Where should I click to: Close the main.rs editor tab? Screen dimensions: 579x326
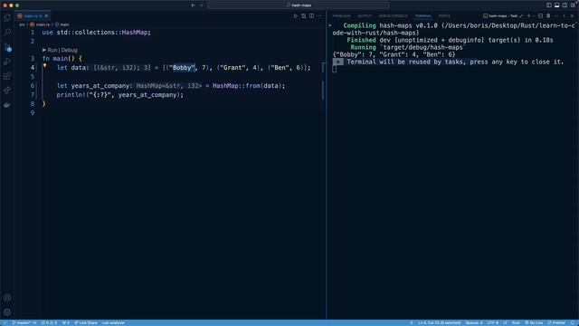pos(46,16)
